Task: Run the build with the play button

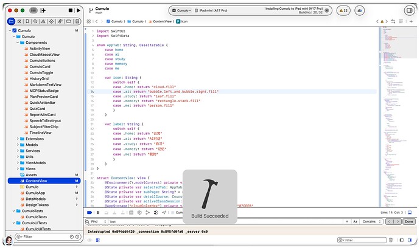Action: (78, 10)
